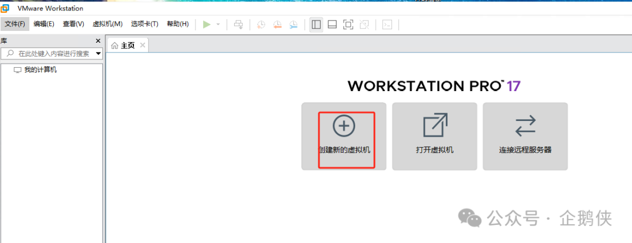Viewport: 632px width, 243px height.
Task: Click the take snapshot clock icon
Action: tap(261, 25)
